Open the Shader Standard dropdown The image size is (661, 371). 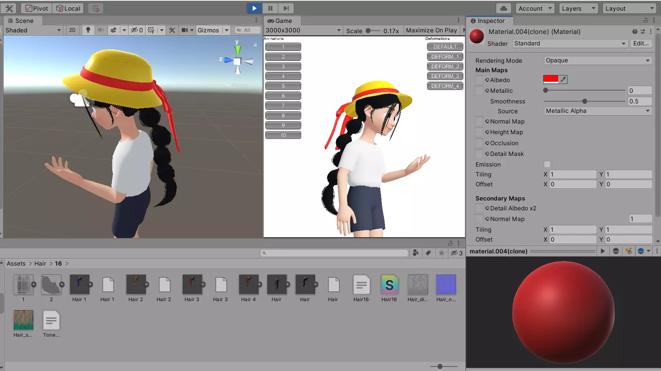click(570, 43)
